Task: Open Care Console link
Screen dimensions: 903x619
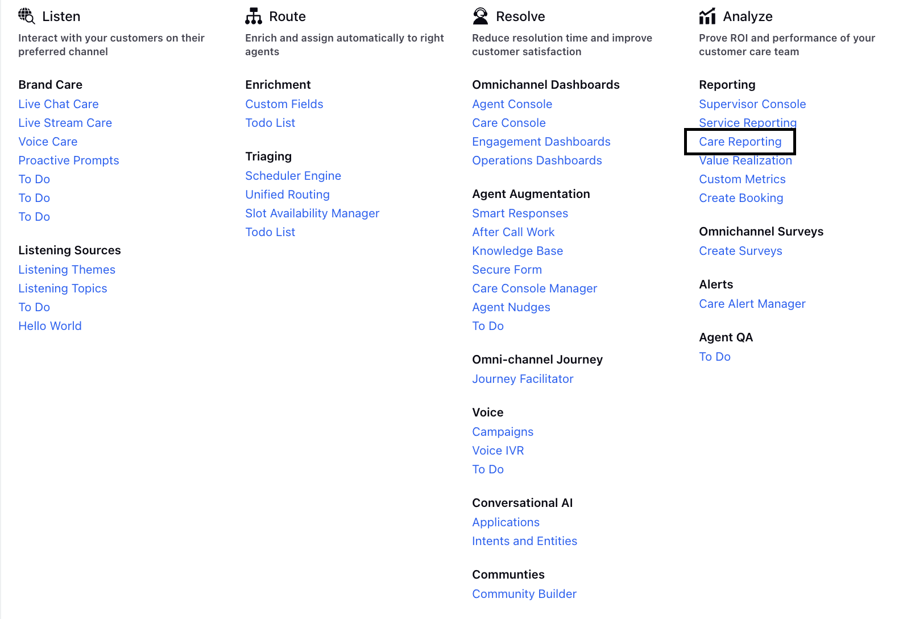Action: (x=509, y=123)
